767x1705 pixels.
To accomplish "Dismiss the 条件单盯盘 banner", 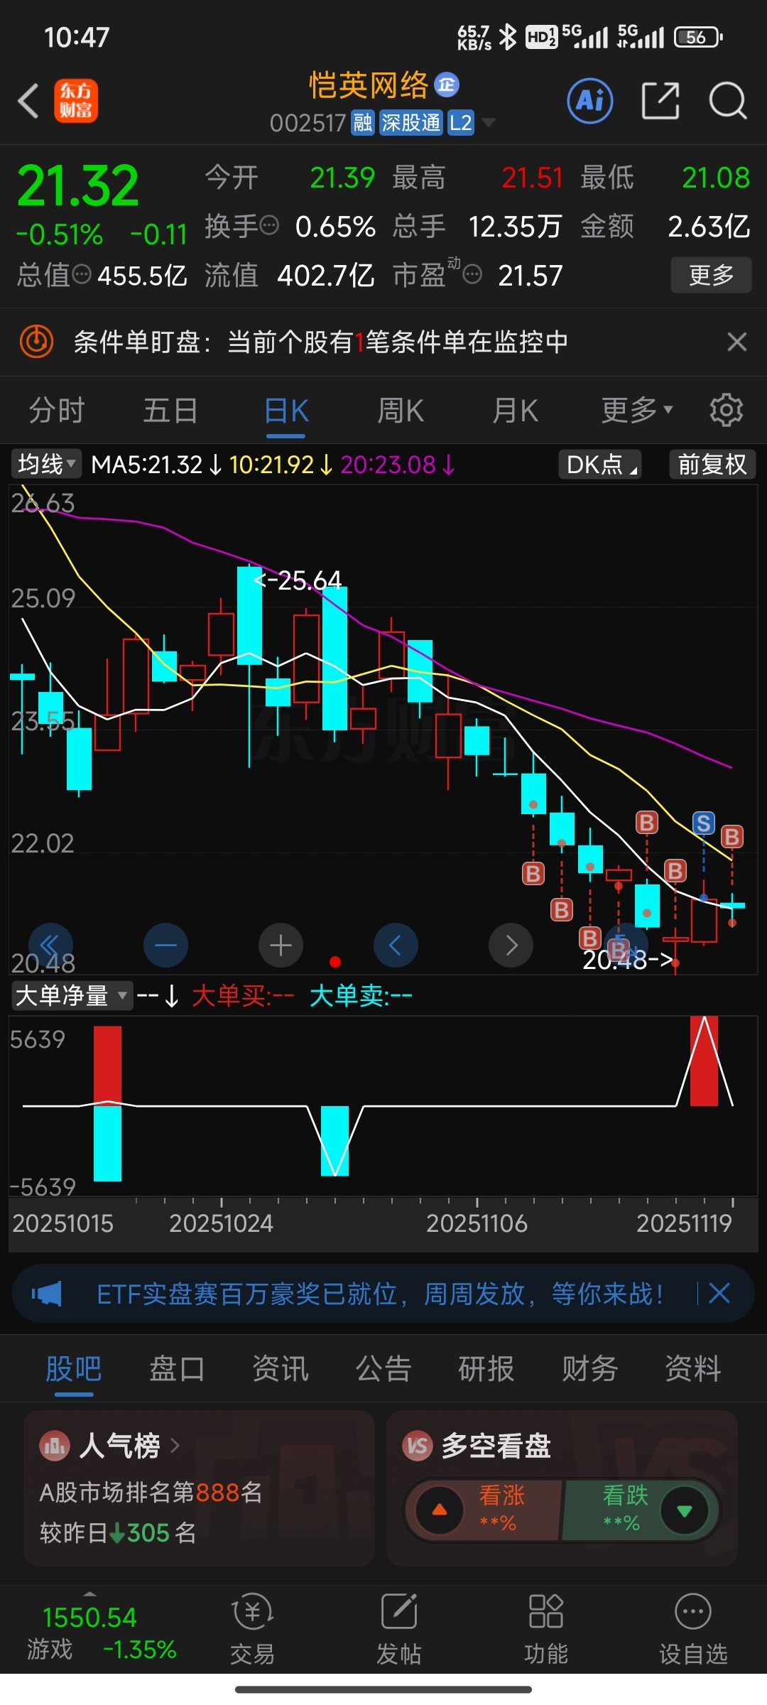I will pyautogui.click(x=737, y=342).
